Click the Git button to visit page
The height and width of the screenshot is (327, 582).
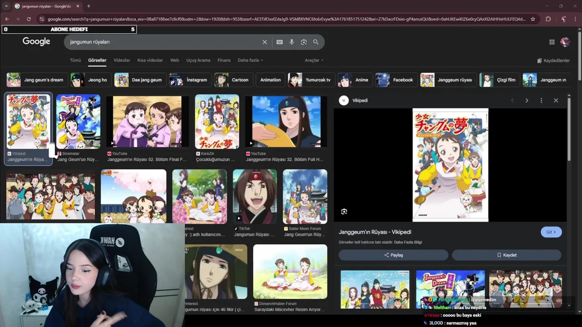coord(551,232)
